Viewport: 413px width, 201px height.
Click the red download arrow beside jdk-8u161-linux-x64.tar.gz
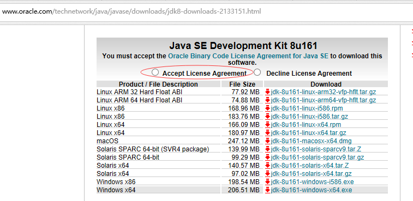coord(268,132)
